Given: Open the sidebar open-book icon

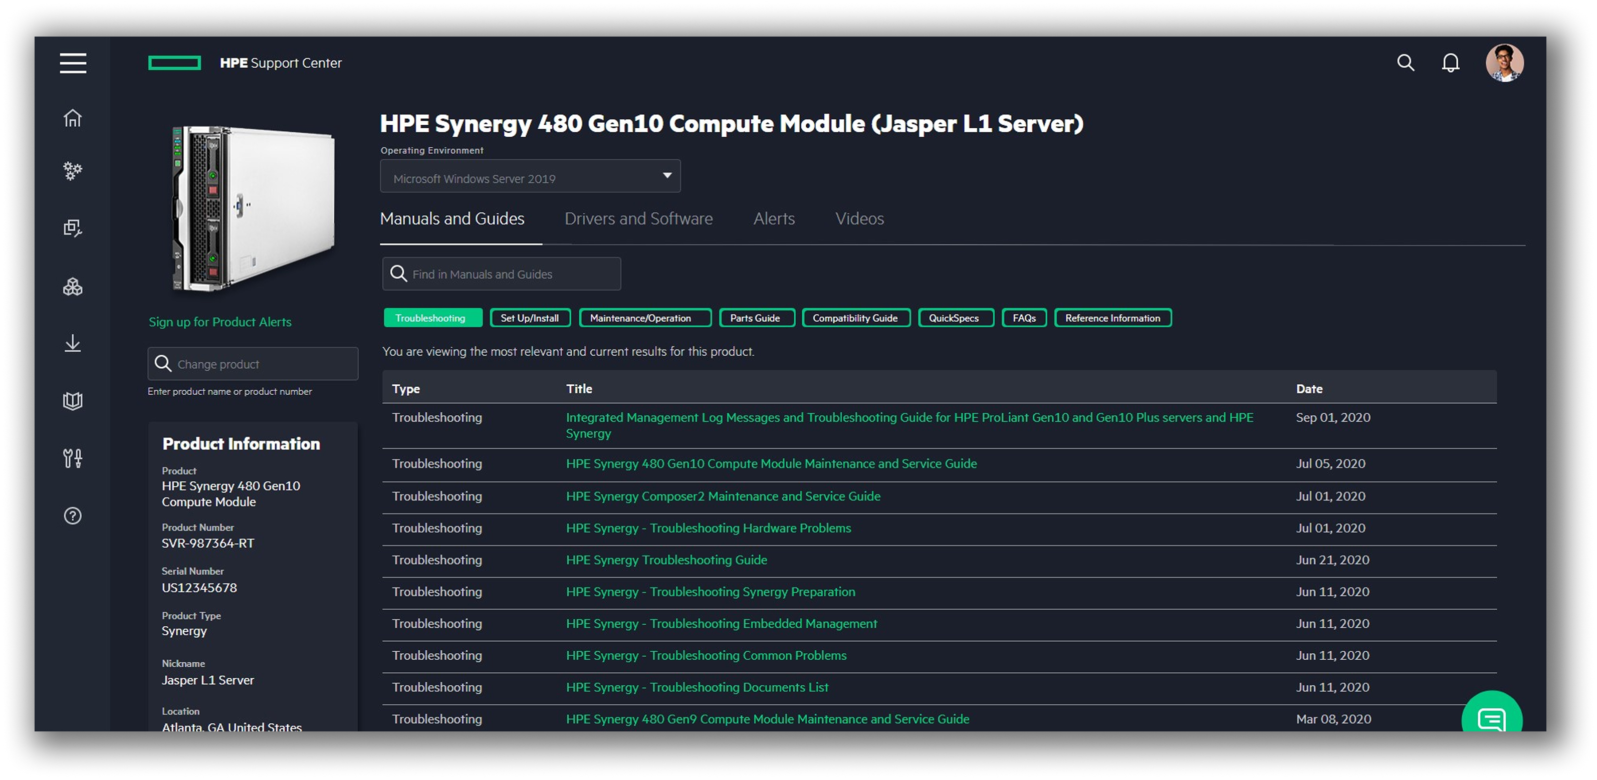Looking at the screenshot, I should (73, 401).
